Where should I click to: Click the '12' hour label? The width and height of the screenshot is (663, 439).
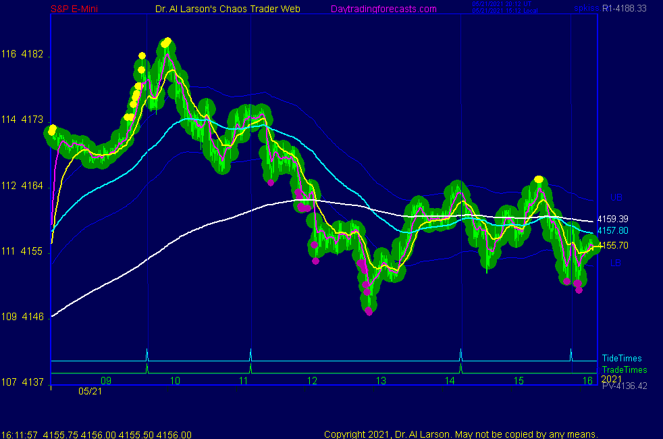[x=312, y=381]
